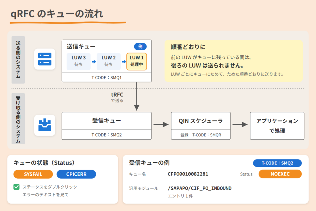Click the ステータスをダブルクリック text
Viewport: 316px width, 211px height.
pos(50,187)
